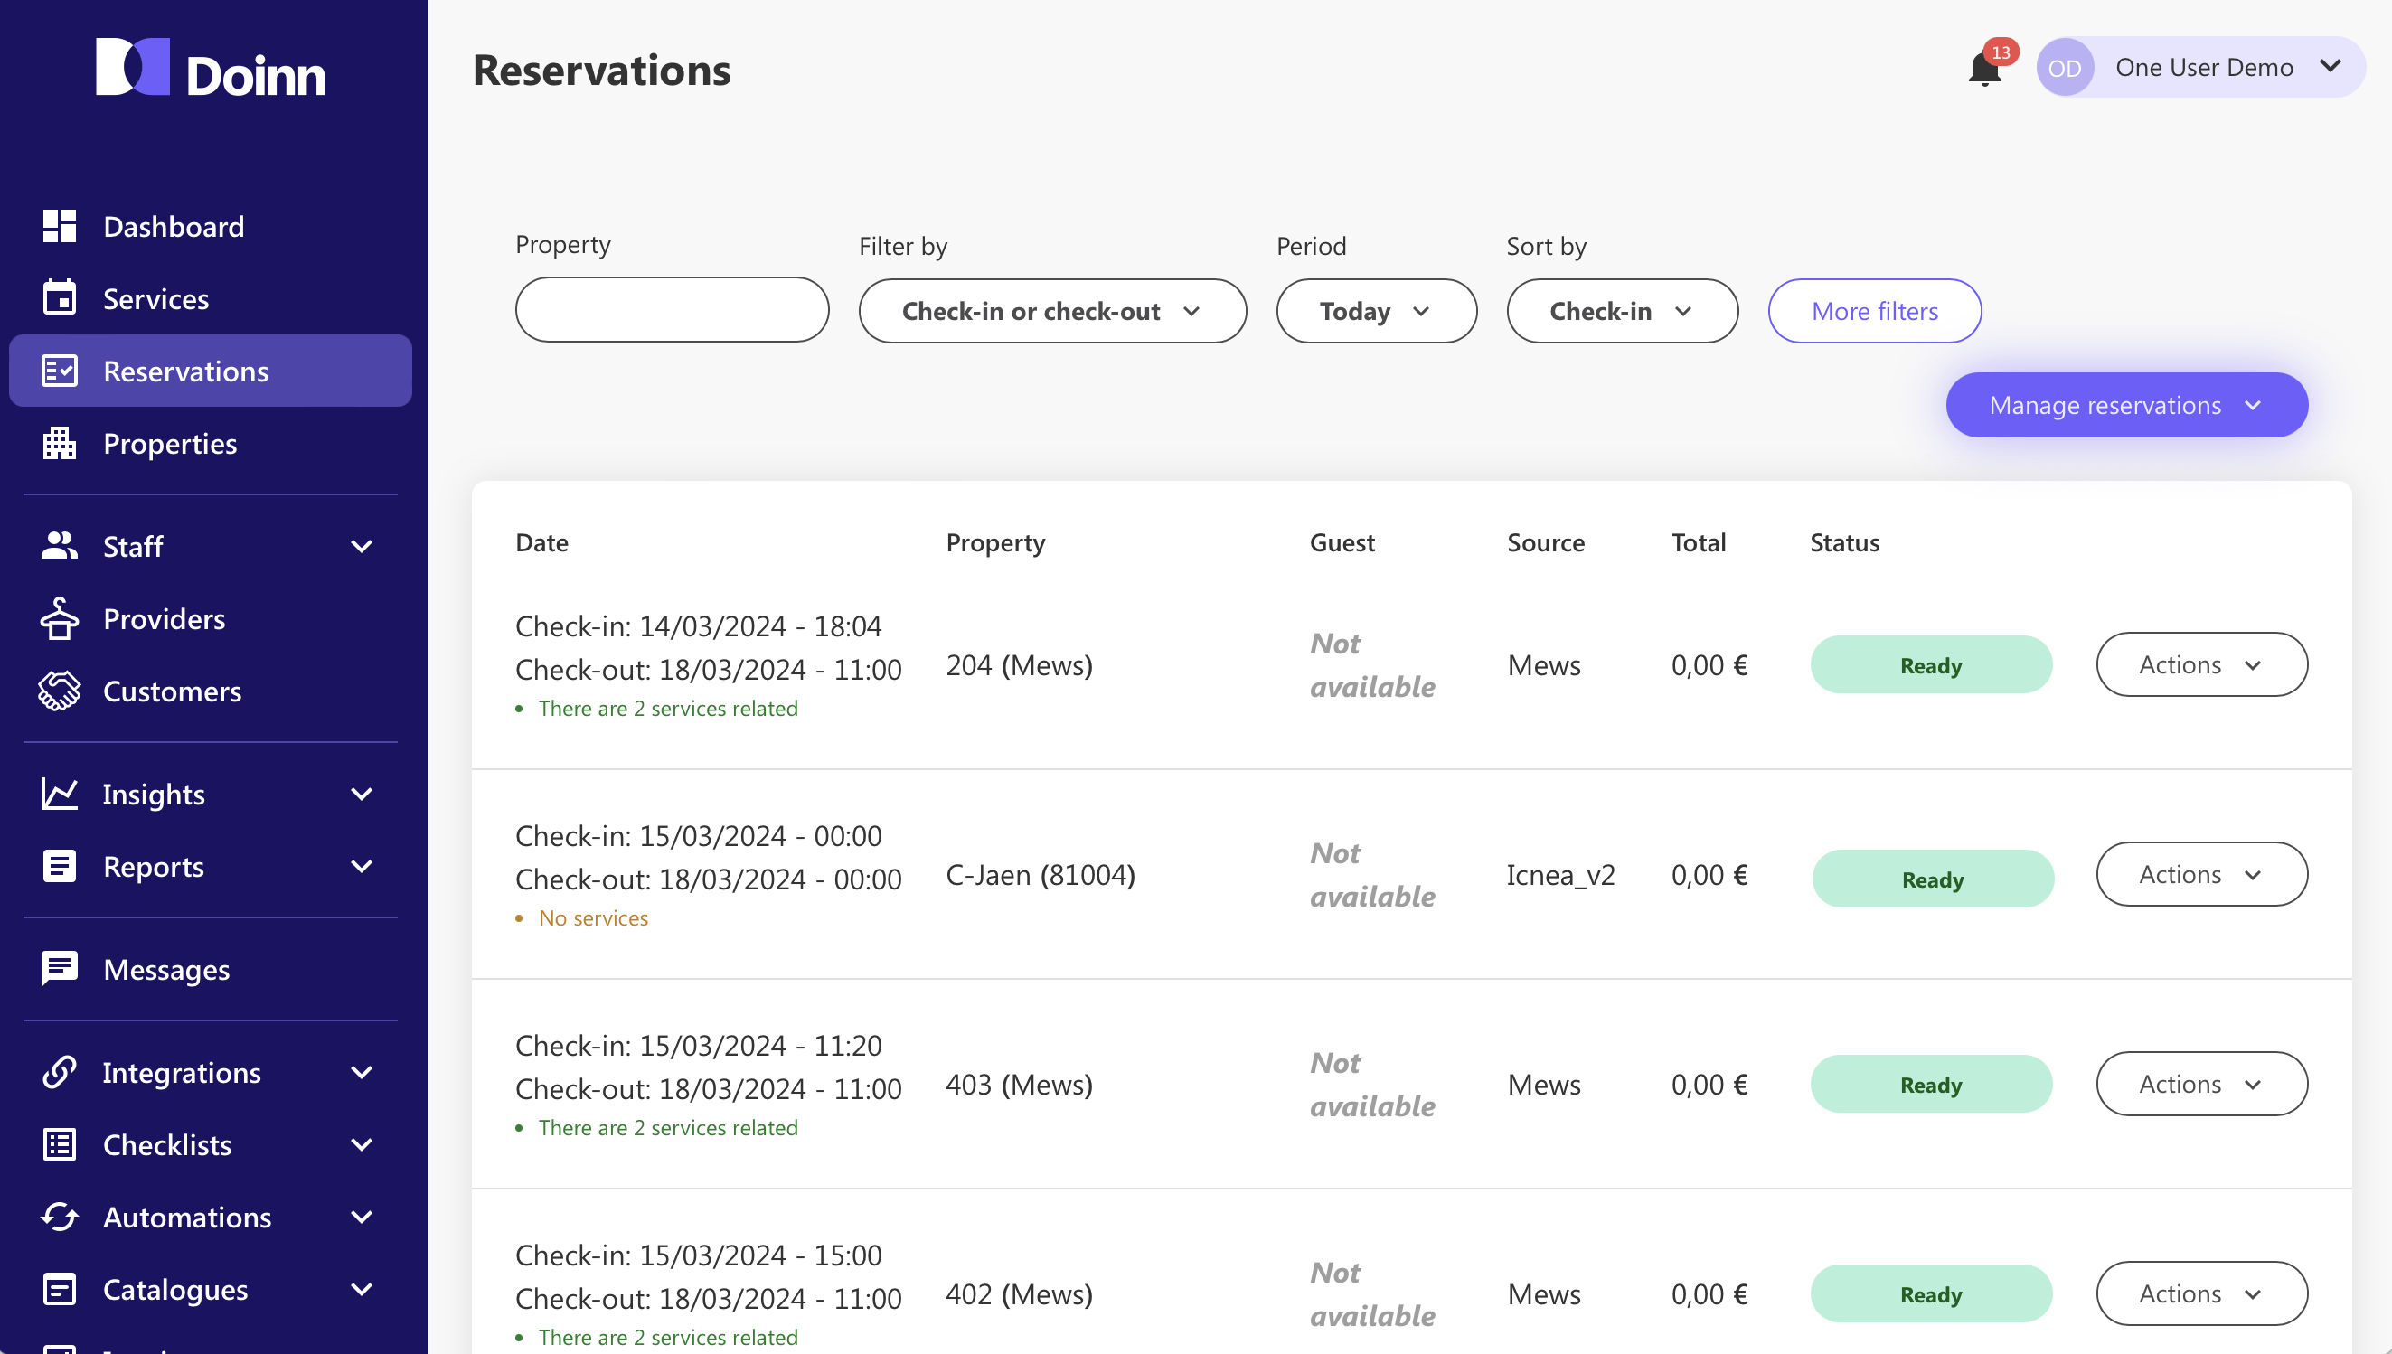Expand the Staff section

pos(363,546)
